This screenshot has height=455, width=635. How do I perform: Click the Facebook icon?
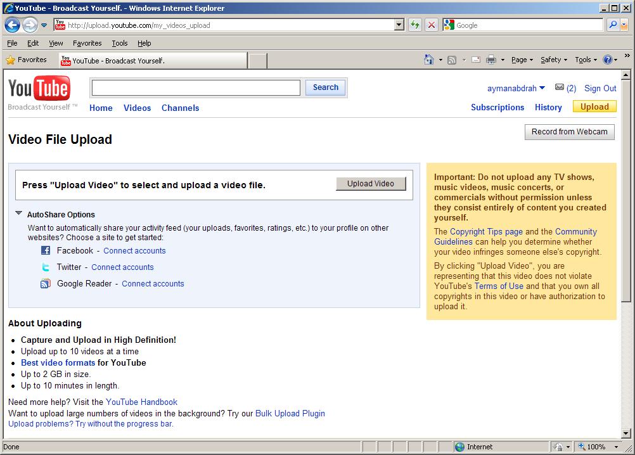46,250
